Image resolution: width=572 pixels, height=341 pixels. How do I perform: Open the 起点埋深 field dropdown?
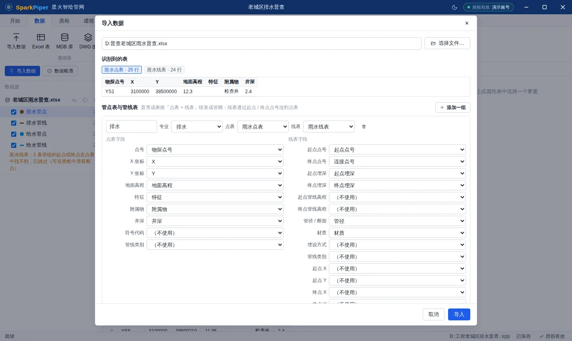click(x=397, y=173)
